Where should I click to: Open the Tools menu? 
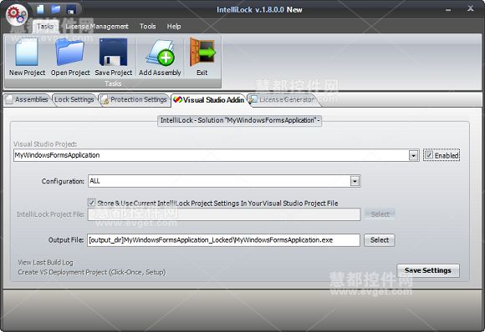147,27
